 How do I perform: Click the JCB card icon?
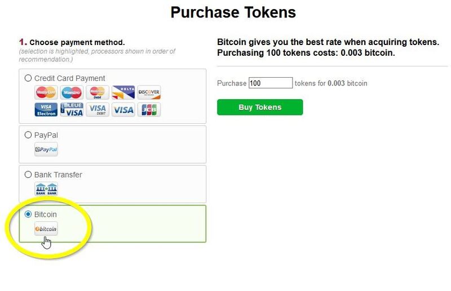click(x=149, y=110)
